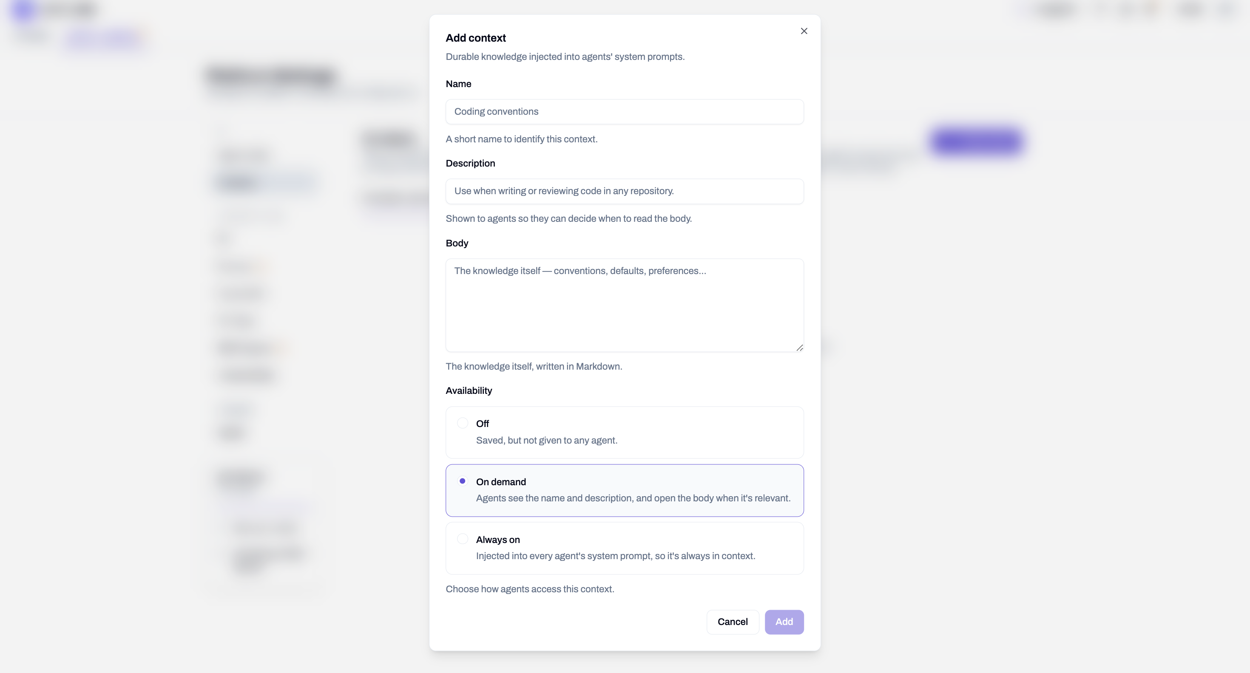
Task: Close the Add context dialog with the X icon
Action: coord(804,31)
